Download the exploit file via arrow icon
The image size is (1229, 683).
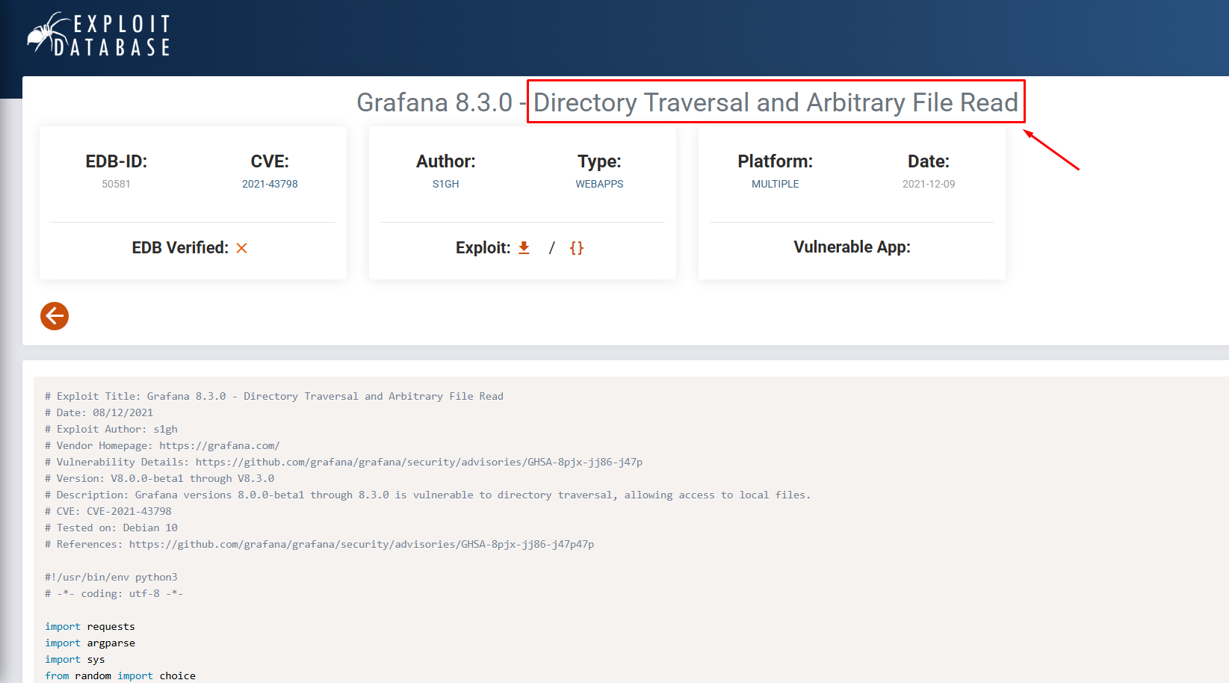click(x=524, y=247)
